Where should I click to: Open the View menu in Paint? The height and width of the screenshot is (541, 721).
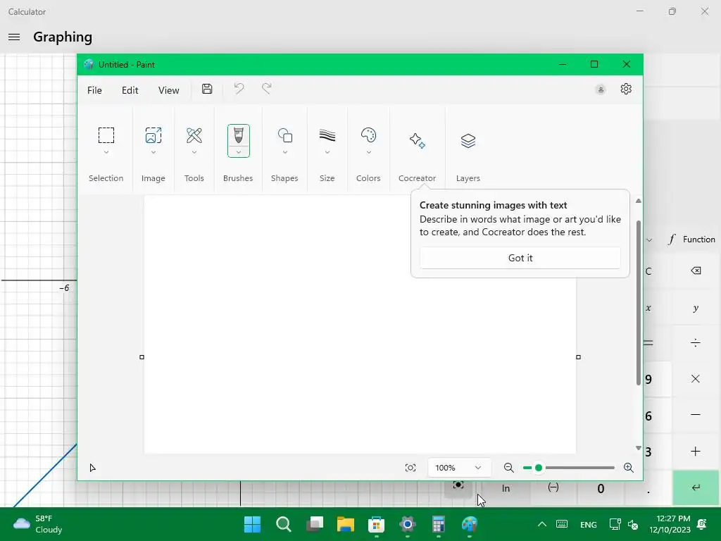point(169,90)
